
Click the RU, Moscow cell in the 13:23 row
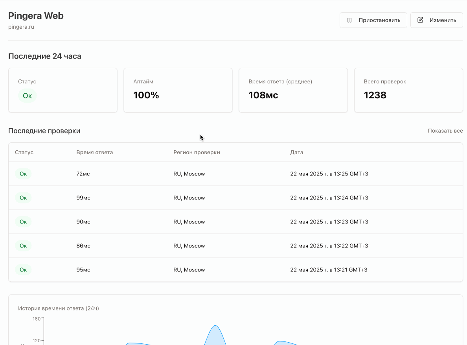[x=189, y=221]
